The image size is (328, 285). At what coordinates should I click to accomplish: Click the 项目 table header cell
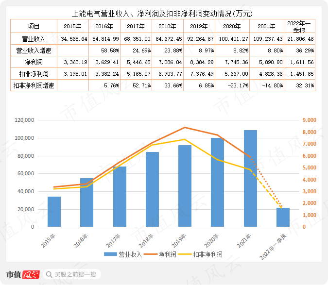coord(34,26)
